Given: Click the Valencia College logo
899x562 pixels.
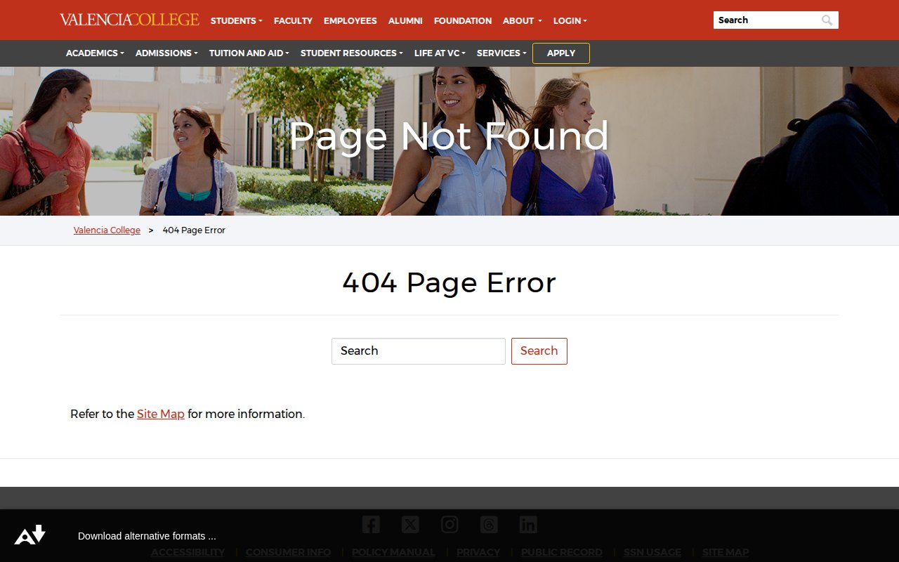Looking at the screenshot, I should point(129,20).
